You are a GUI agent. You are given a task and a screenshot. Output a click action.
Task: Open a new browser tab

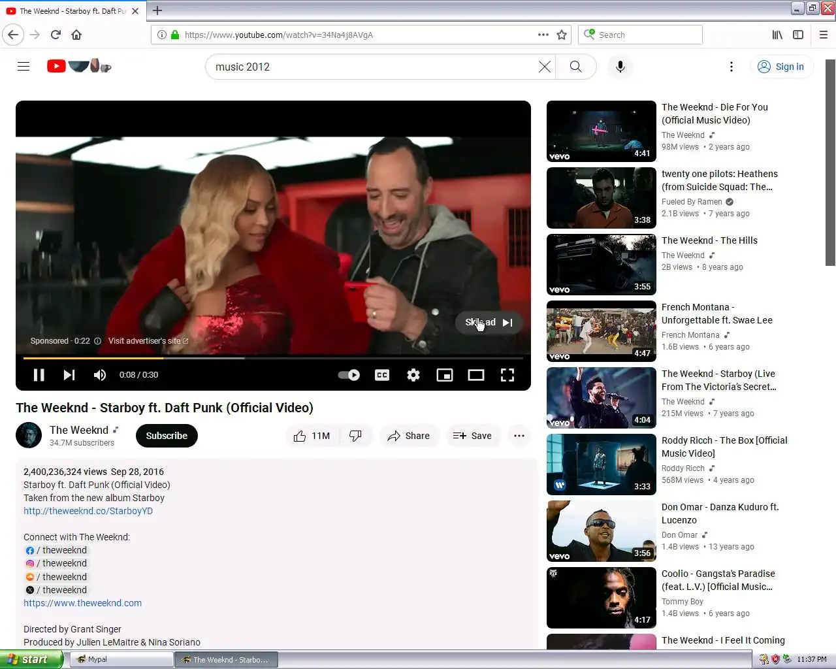pos(157,10)
